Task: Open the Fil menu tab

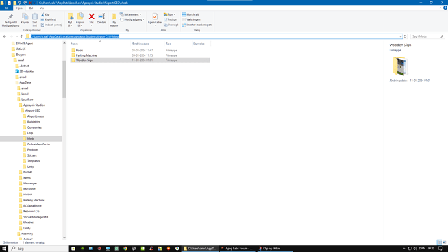Action: coord(6,8)
